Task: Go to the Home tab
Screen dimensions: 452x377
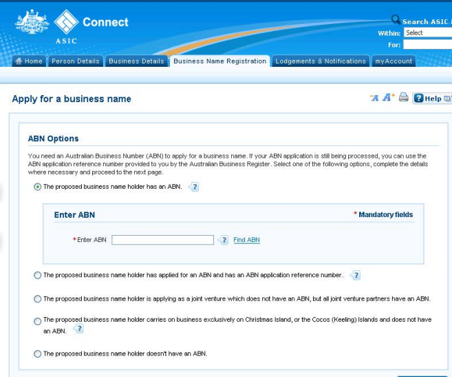Action: [29, 61]
